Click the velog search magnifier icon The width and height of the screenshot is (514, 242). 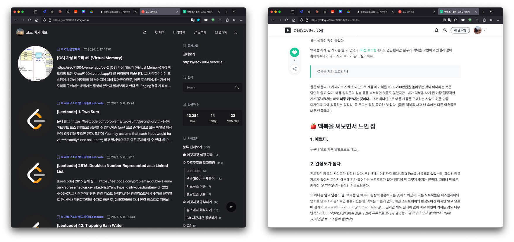pyautogui.click(x=445, y=30)
